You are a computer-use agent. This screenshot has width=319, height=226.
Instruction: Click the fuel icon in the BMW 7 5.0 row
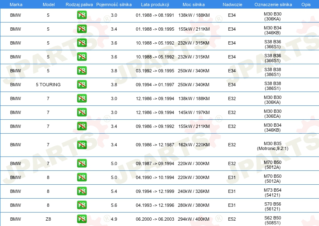[x=82, y=163]
